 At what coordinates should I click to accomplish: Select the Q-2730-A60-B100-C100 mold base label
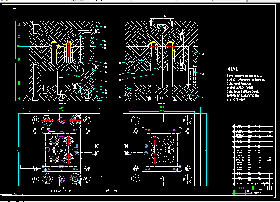(x=61, y=191)
